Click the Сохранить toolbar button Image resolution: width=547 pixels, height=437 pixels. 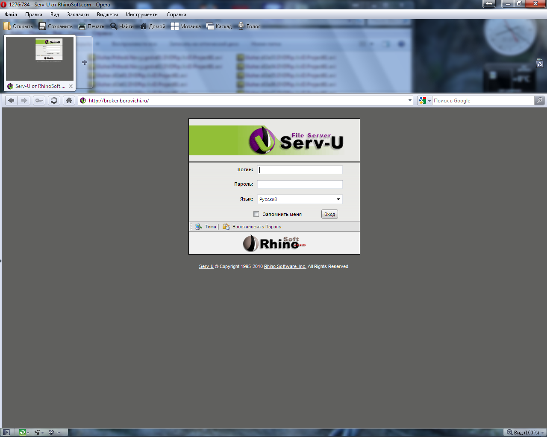pyautogui.click(x=56, y=26)
